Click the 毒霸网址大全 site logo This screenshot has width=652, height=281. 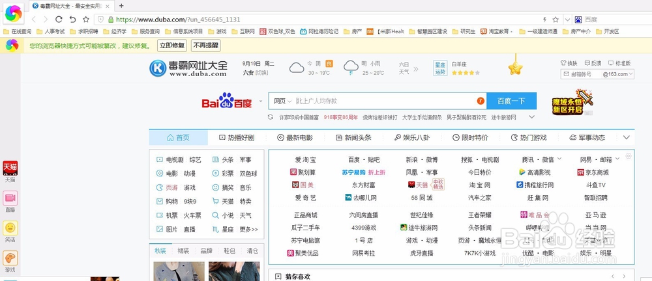coord(188,68)
